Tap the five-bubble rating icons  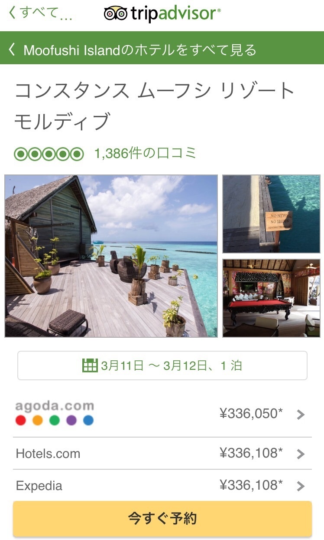tap(49, 154)
